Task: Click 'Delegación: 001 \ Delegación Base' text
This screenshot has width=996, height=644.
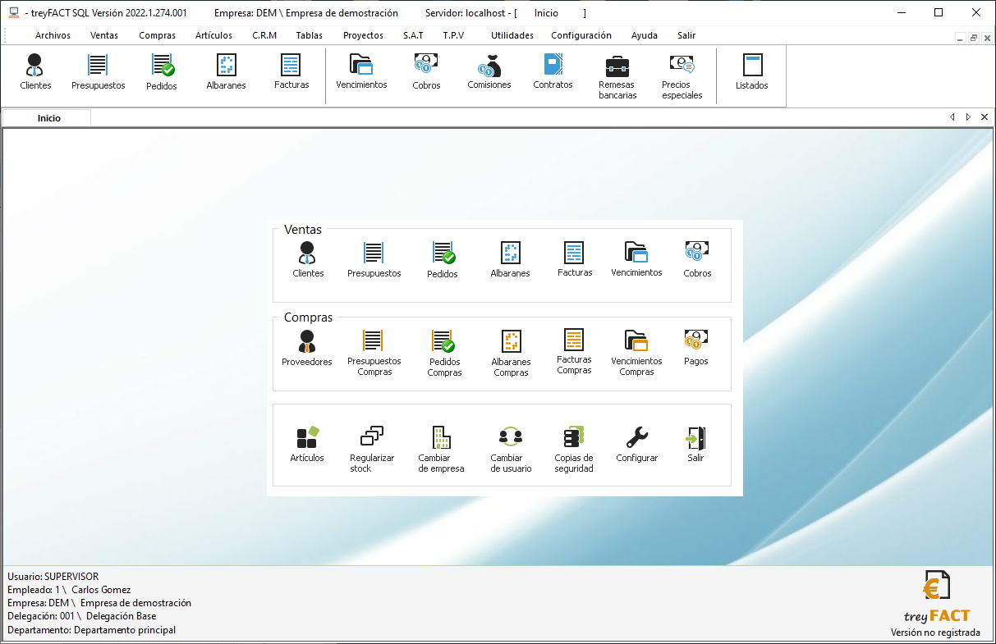Action: point(81,616)
